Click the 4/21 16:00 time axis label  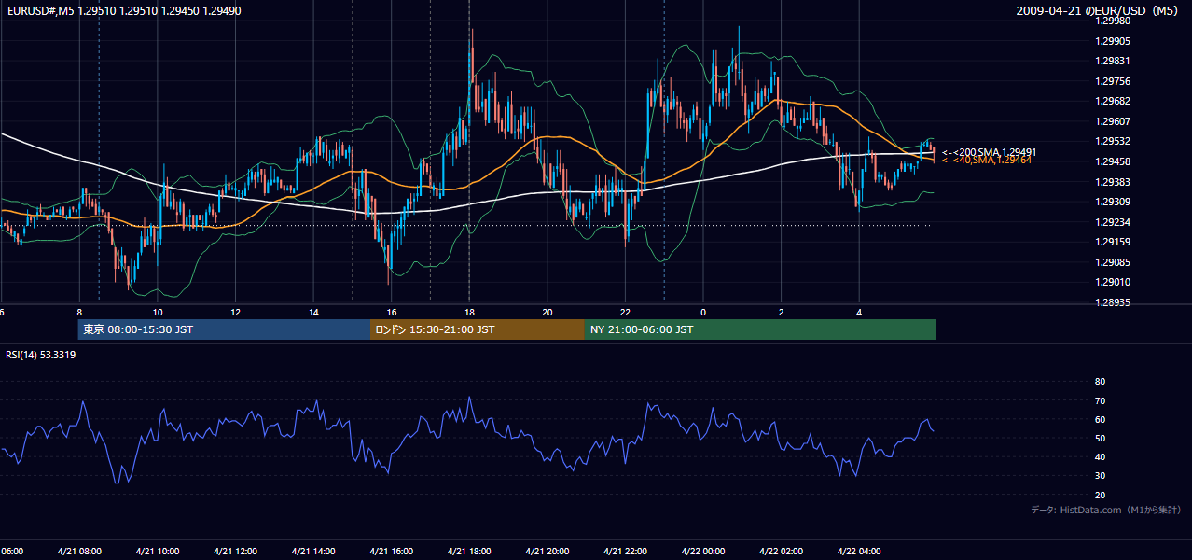390,552
